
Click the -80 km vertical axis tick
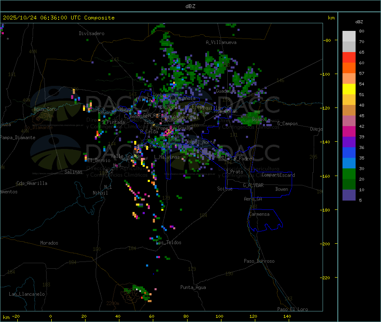(327, 40)
